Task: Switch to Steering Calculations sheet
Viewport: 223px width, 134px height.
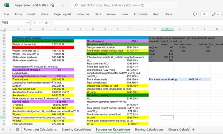Action: [x=76, y=129]
